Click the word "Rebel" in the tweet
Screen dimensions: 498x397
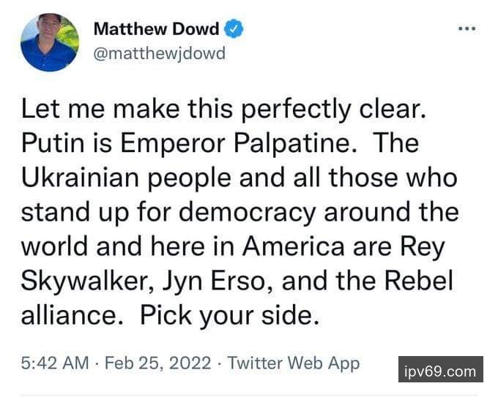[x=424, y=281]
